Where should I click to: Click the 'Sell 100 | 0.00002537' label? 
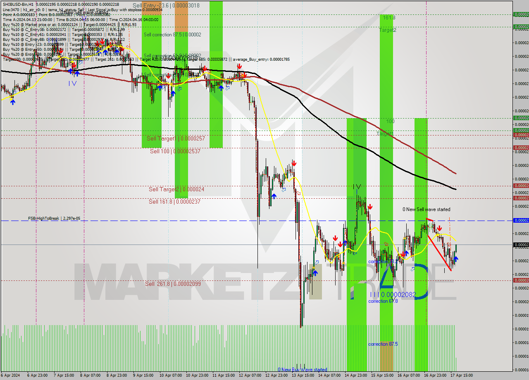pos(175,151)
